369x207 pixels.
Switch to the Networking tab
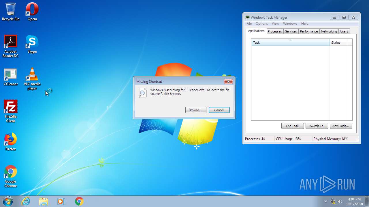(x=329, y=31)
